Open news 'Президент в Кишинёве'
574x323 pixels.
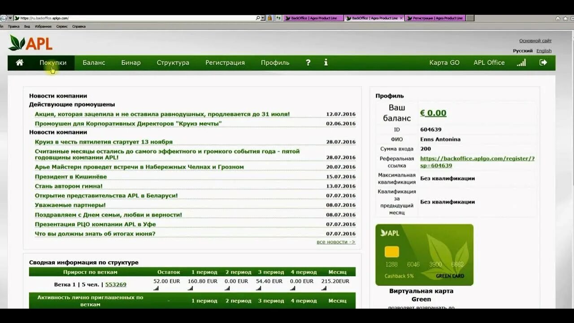(71, 177)
